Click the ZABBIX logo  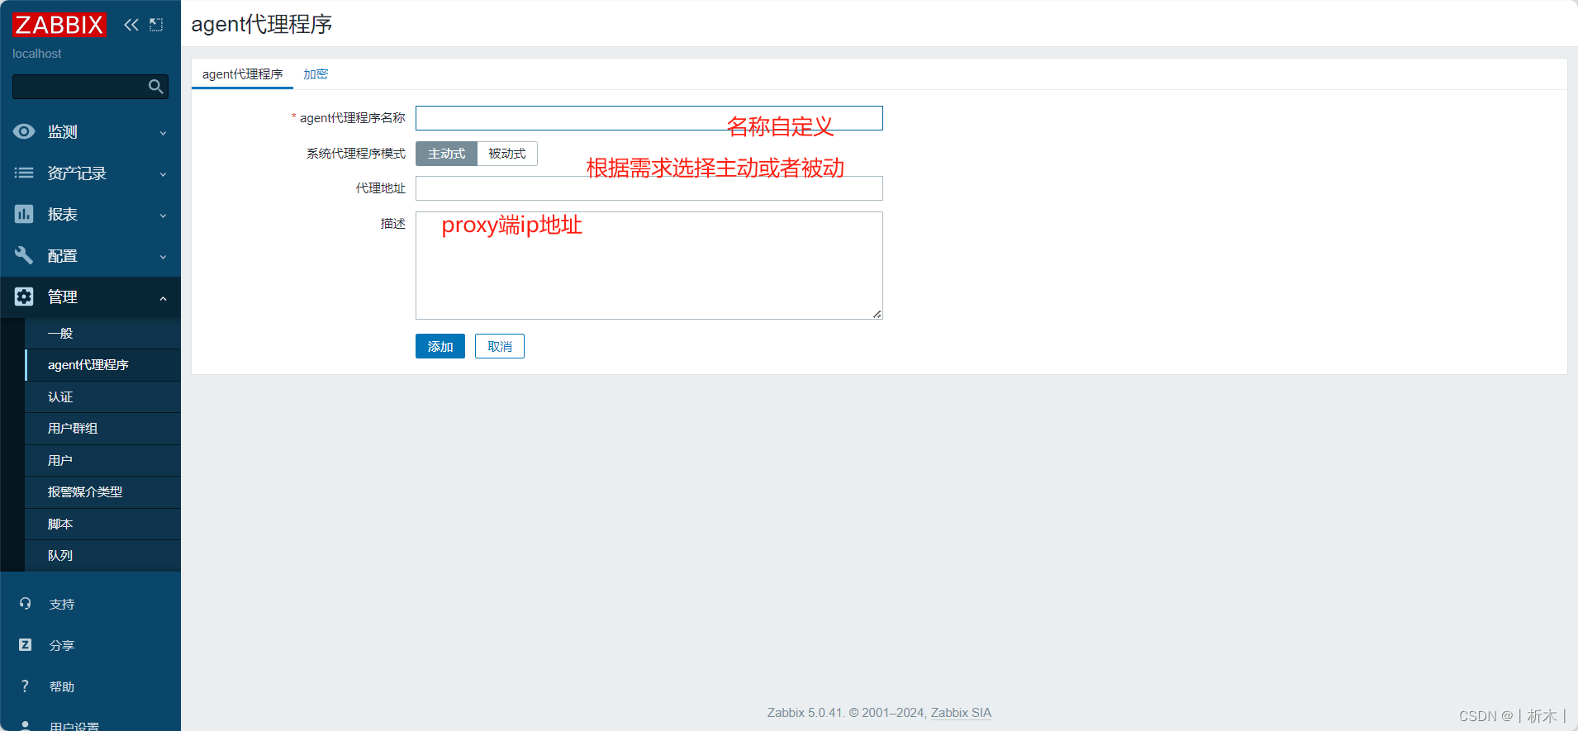pyautogui.click(x=59, y=25)
